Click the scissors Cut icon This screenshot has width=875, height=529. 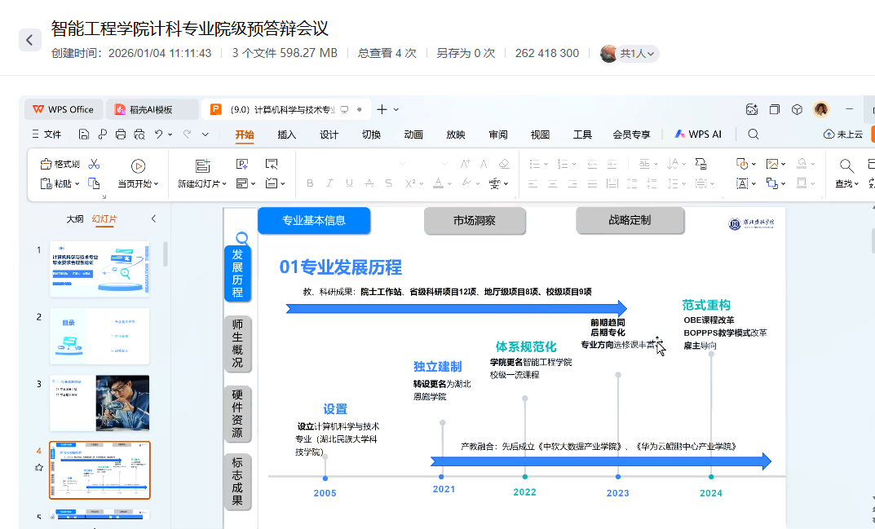click(x=94, y=164)
